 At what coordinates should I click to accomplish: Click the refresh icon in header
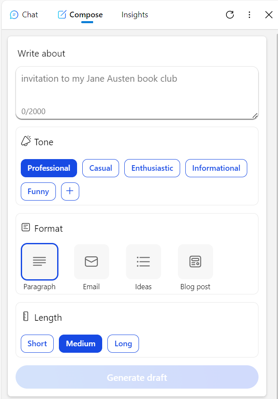pos(230,15)
